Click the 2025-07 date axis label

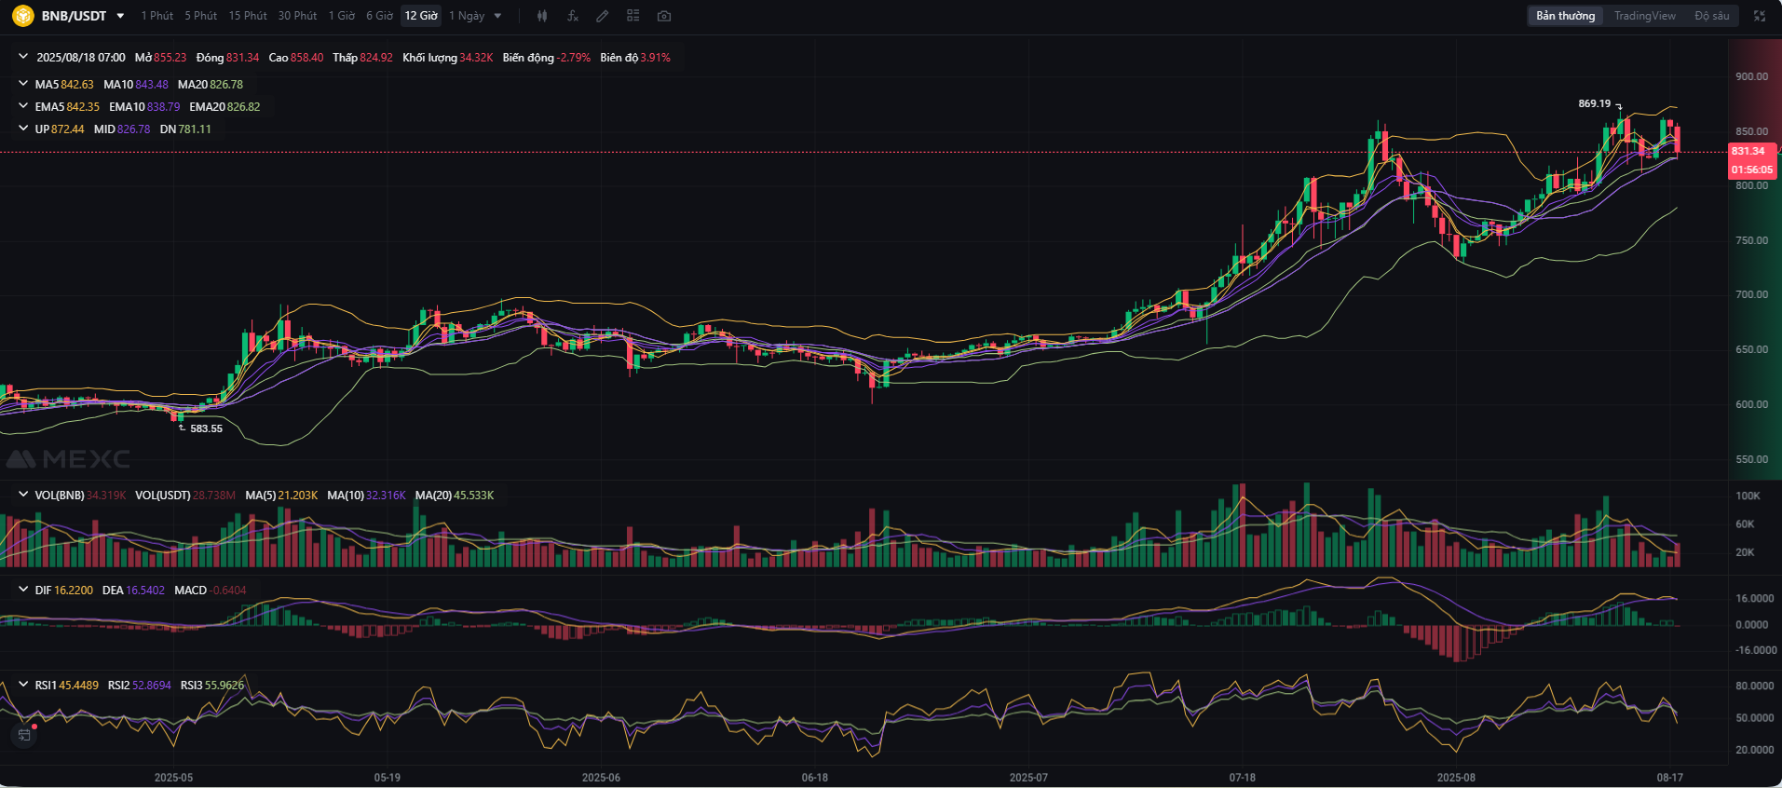tap(1028, 777)
